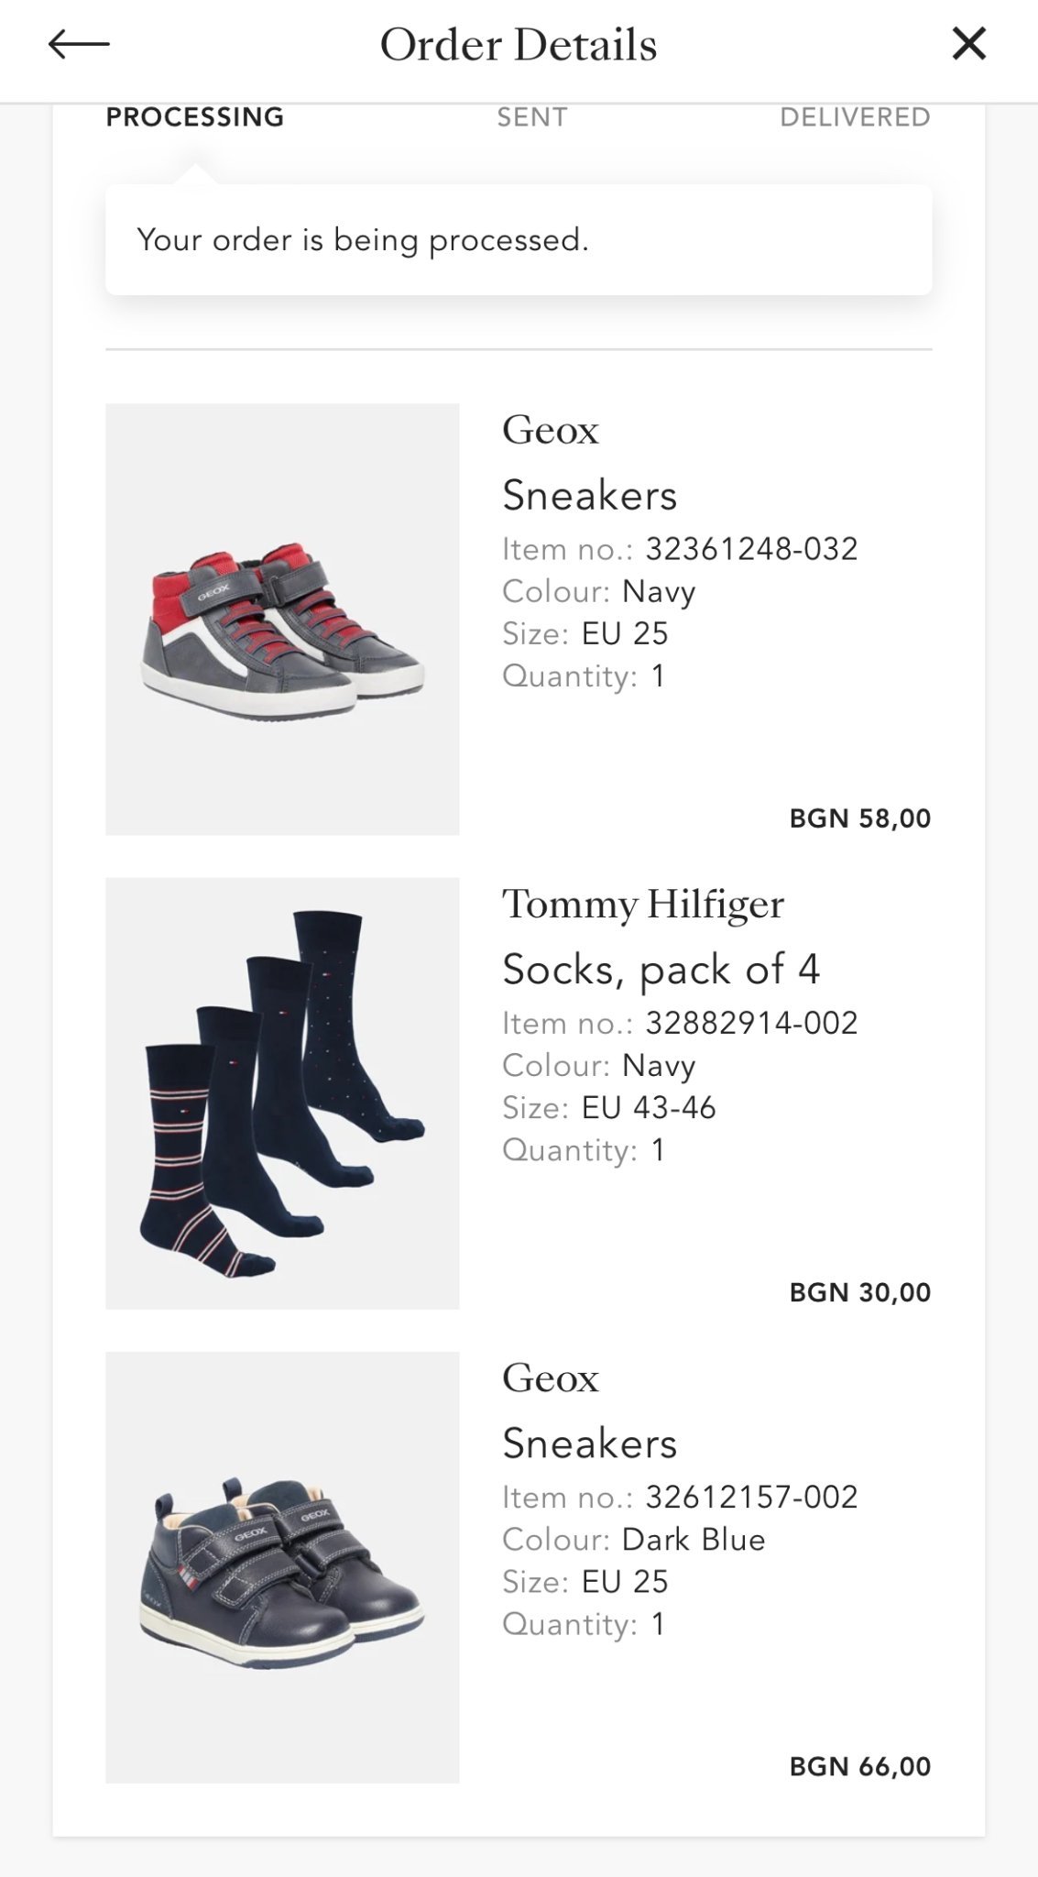Tap the BGN 66,00 price
This screenshot has height=1877, width=1038.
pos(859,1766)
